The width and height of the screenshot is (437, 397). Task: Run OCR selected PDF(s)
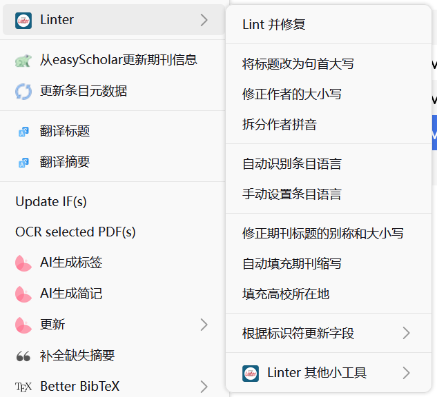pyautogui.click(x=75, y=232)
